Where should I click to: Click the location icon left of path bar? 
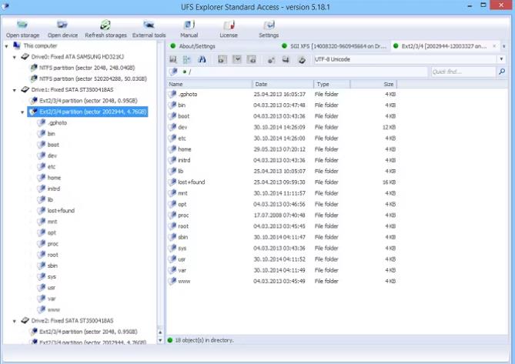coord(173,72)
